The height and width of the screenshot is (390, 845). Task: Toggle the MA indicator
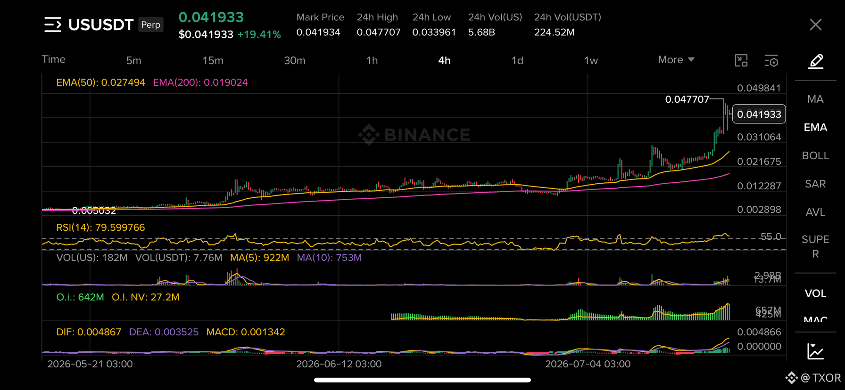pos(815,99)
